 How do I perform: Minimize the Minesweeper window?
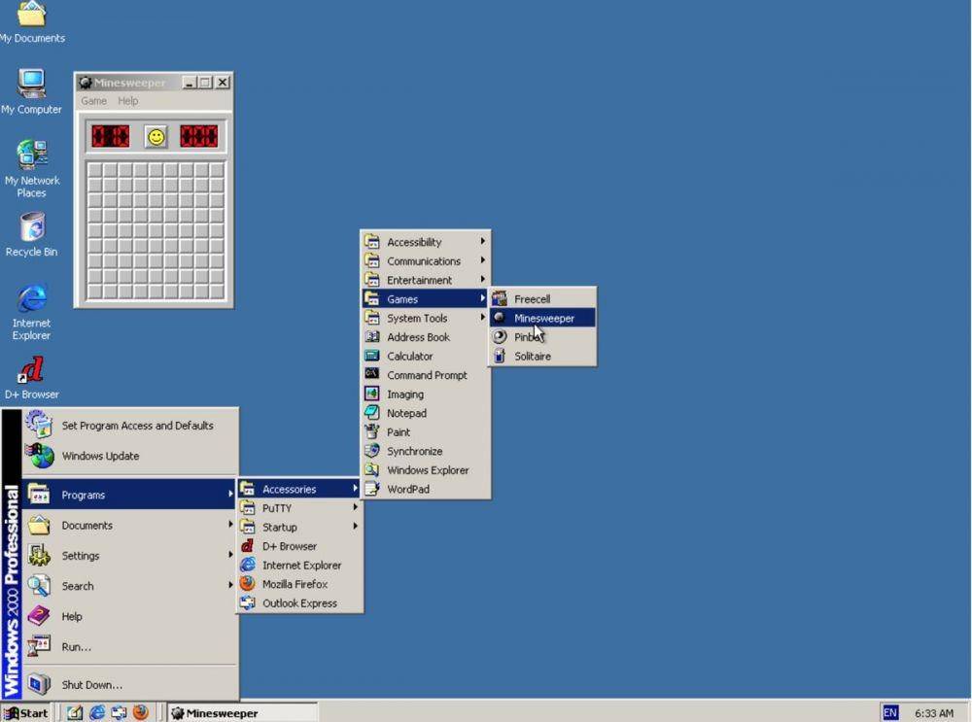(x=190, y=83)
